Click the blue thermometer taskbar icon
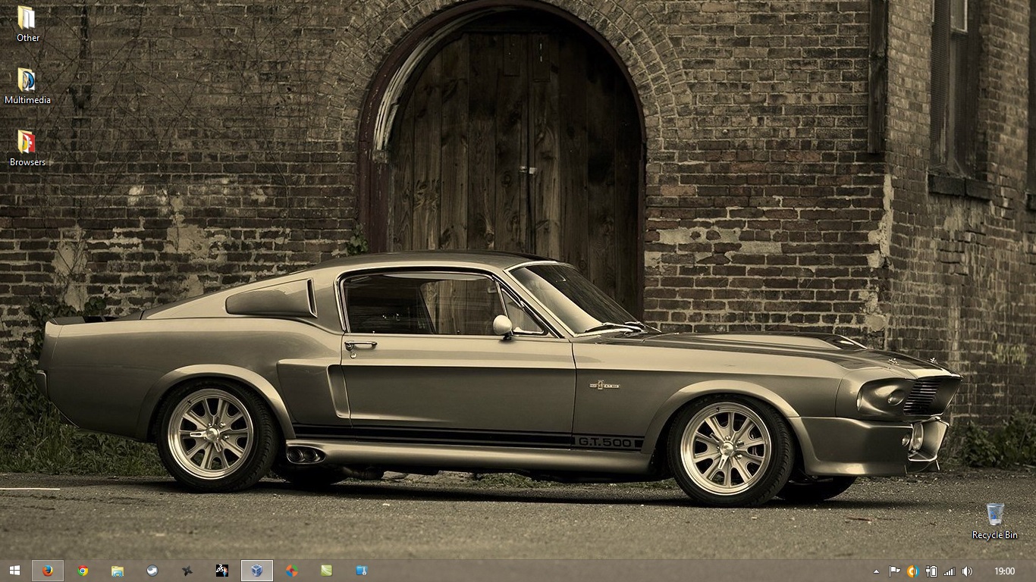Viewport: 1036px width, 582px height. pyautogui.click(x=362, y=571)
